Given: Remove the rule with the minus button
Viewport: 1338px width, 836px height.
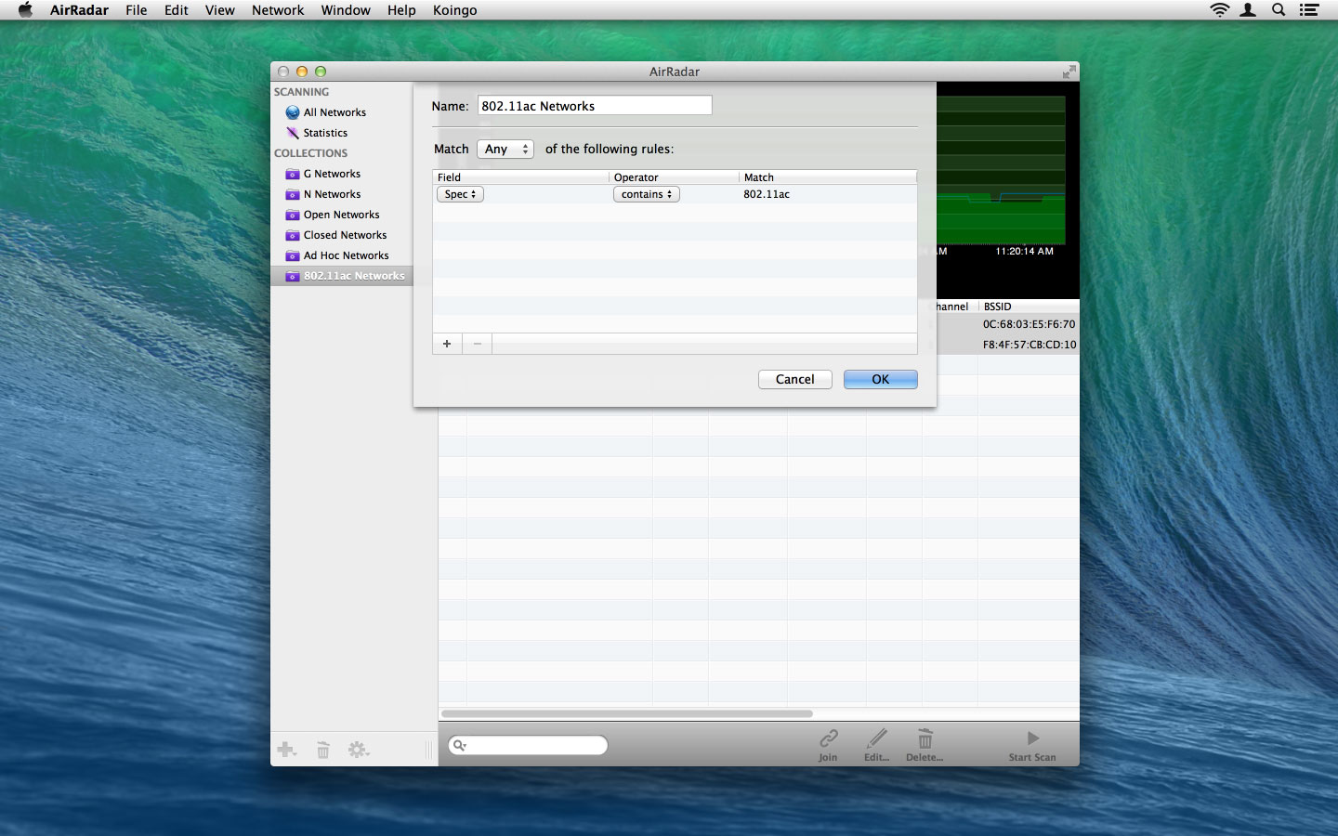Looking at the screenshot, I should tap(478, 344).
